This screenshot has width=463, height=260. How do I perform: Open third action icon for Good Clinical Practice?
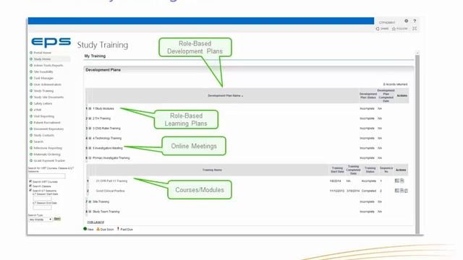[x=406, y=191]
